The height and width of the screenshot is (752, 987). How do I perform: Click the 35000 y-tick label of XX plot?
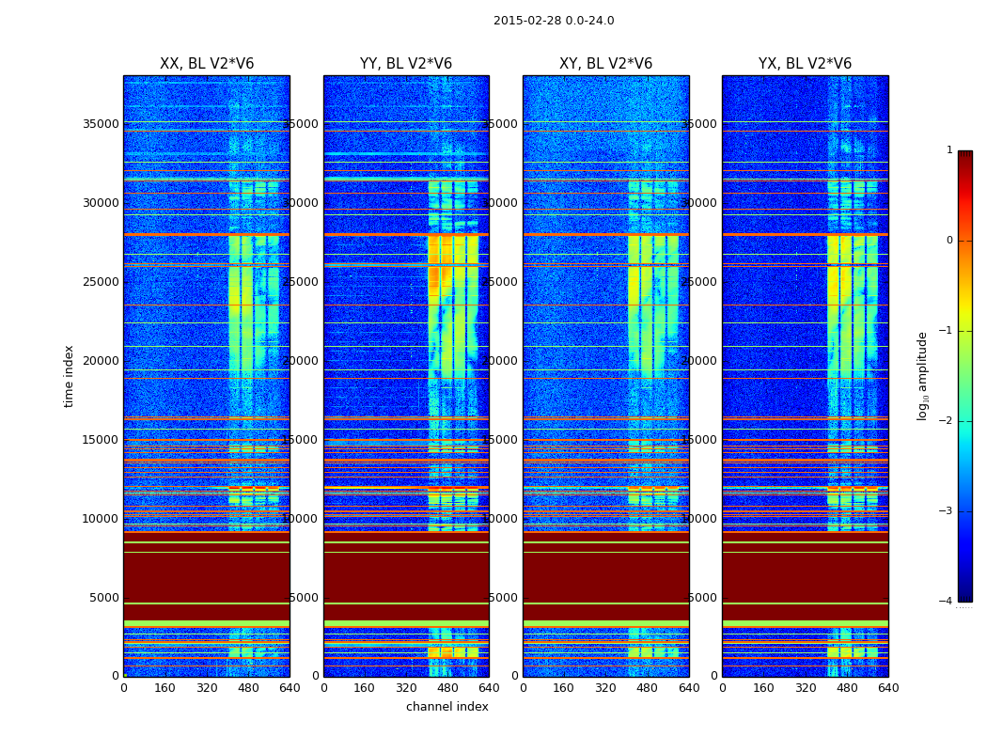click(99, 123)
